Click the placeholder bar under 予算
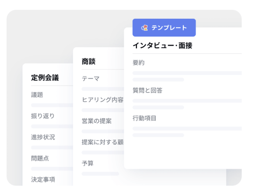 (100, 173)
